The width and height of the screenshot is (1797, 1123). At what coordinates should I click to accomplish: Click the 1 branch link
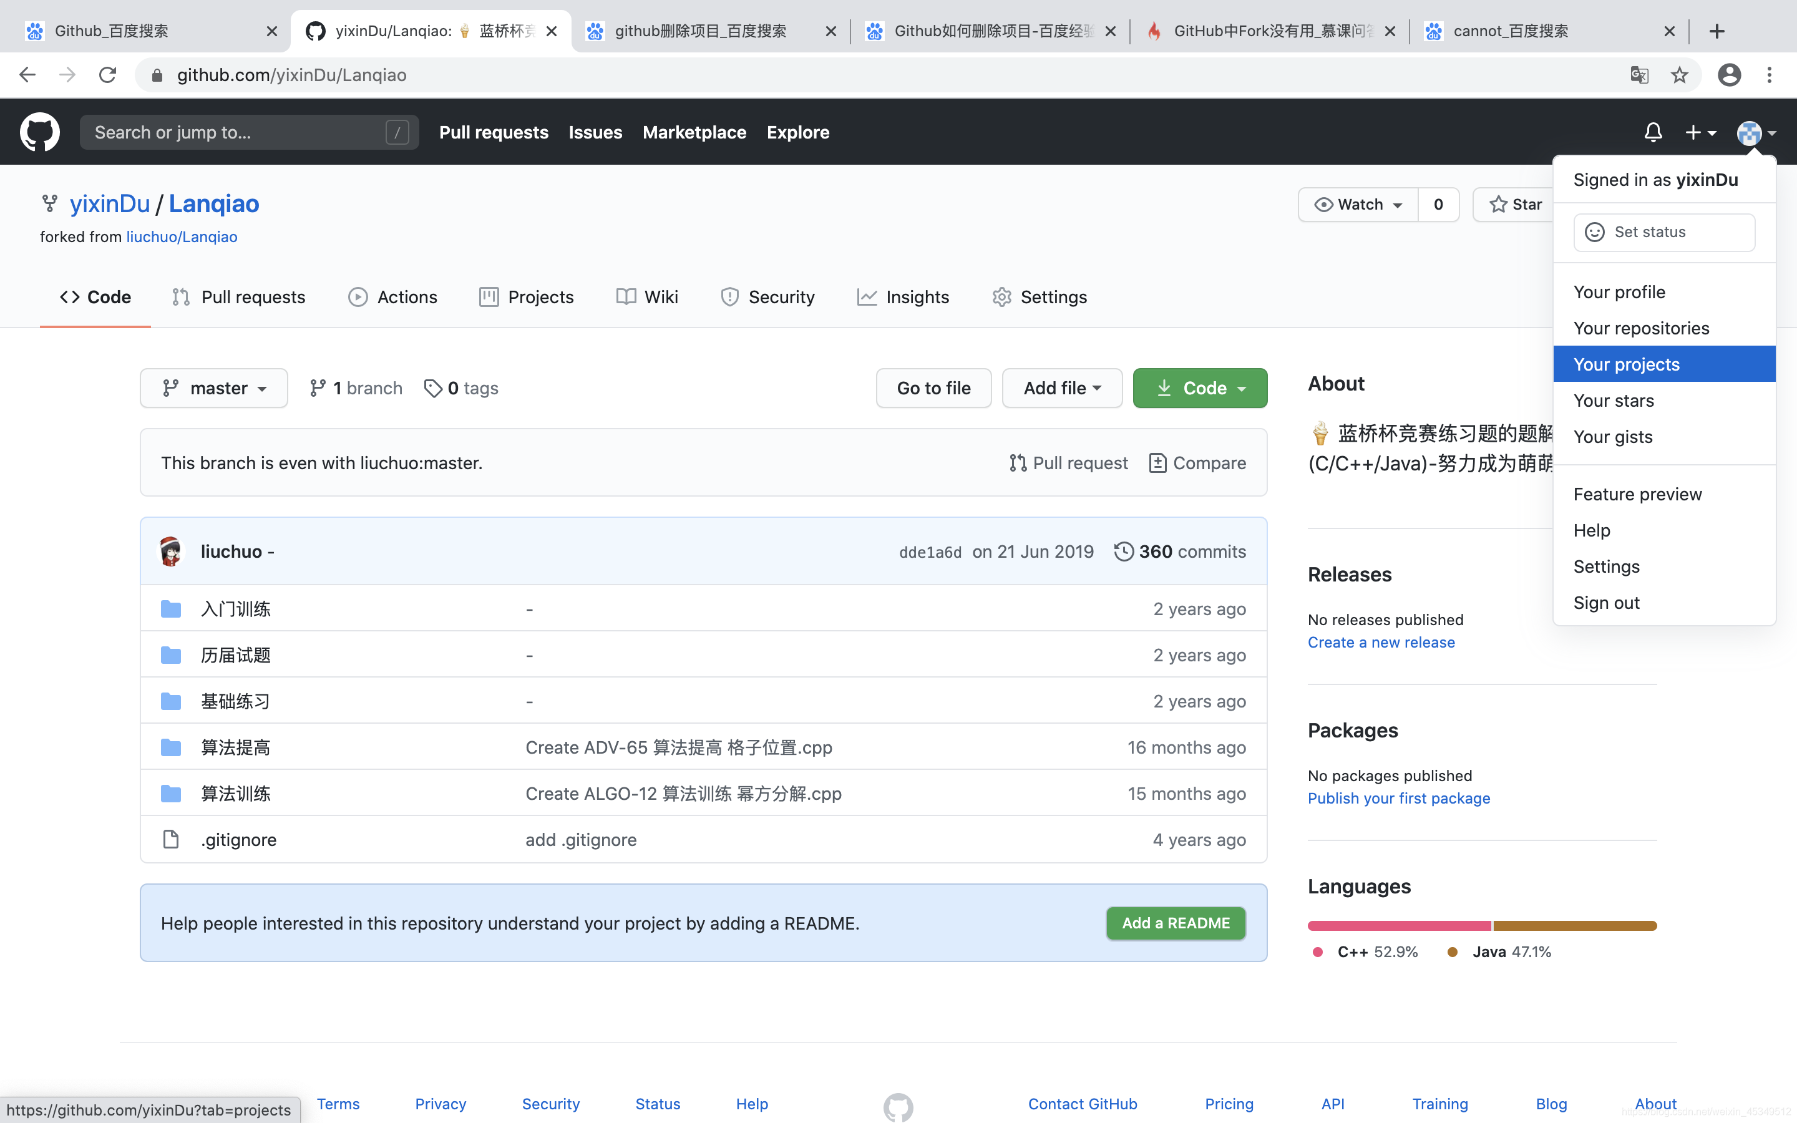click(356, 387)
